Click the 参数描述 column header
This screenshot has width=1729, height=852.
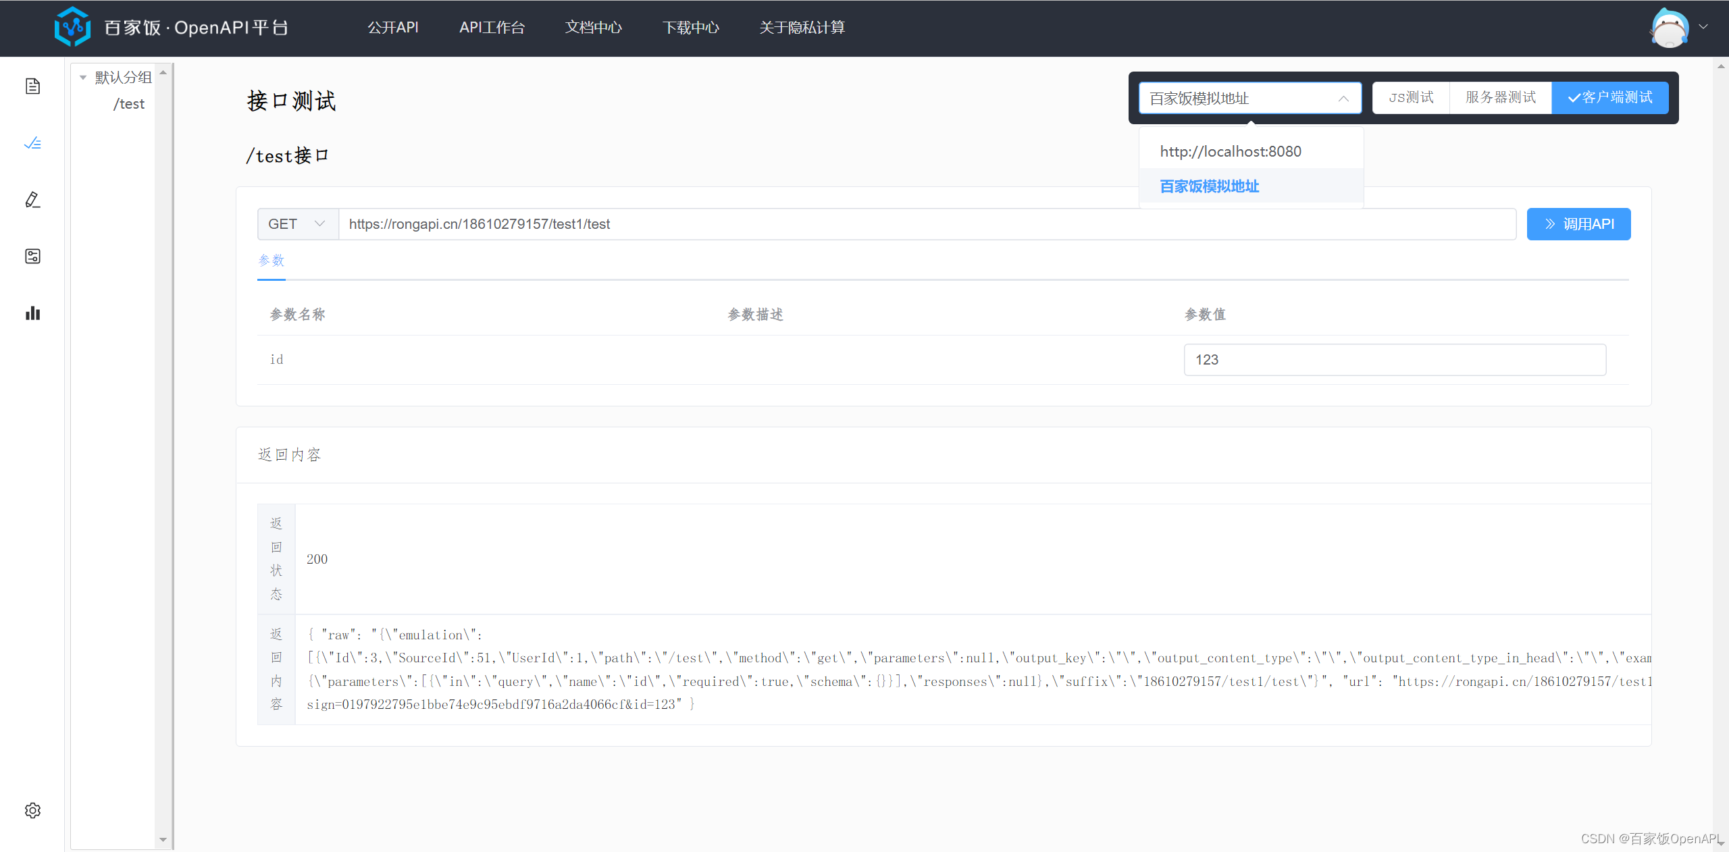756,315
